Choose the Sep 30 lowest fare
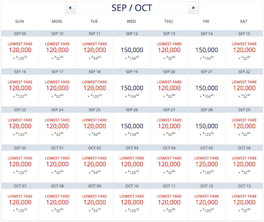This screenshot has width=264, height=222. coord(20,165)
